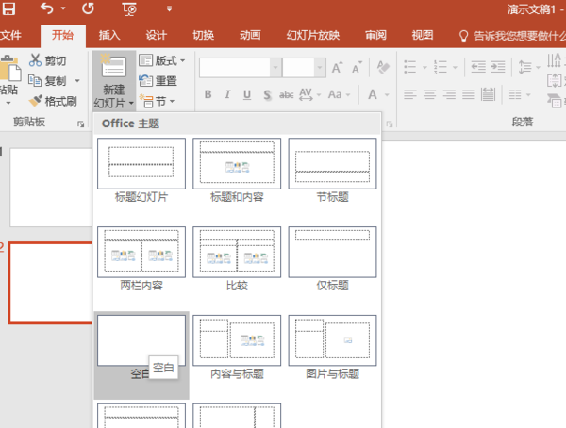Screen dimensions: 566x428
Task: Open the Slide Show (幻灯片放映) tab
Action: click(x=312, y=35)
